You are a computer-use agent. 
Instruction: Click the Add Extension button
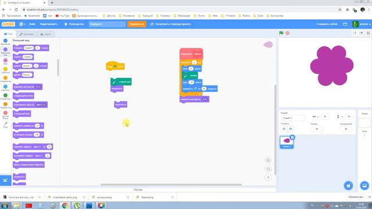coord(6,181)
